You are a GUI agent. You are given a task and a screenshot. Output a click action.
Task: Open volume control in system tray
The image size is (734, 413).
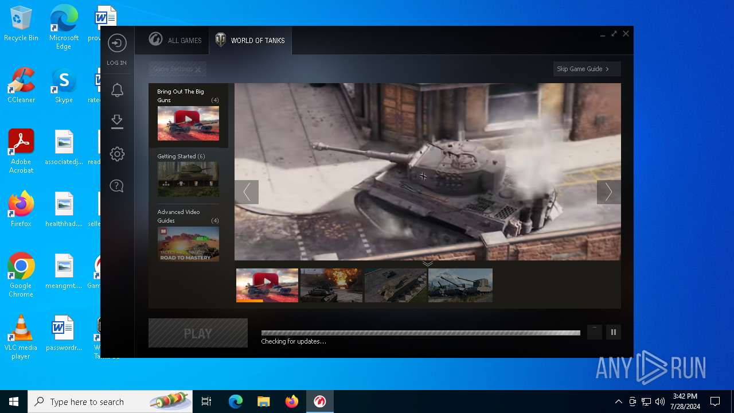tap(660, 402)
